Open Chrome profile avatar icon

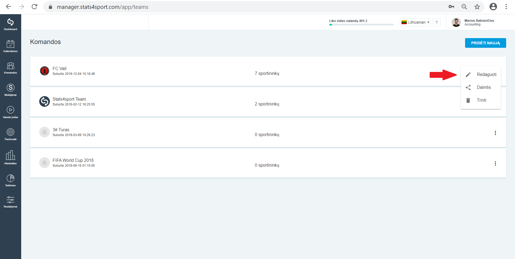[493, 7]
